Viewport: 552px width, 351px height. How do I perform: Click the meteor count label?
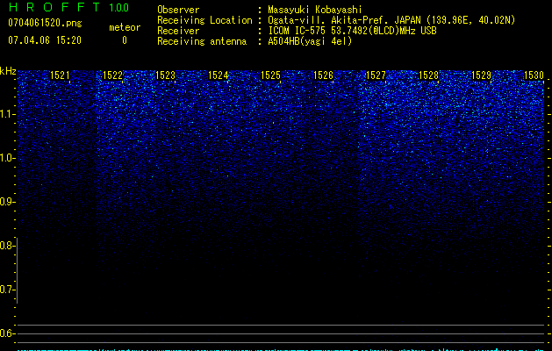pos(125,27)
